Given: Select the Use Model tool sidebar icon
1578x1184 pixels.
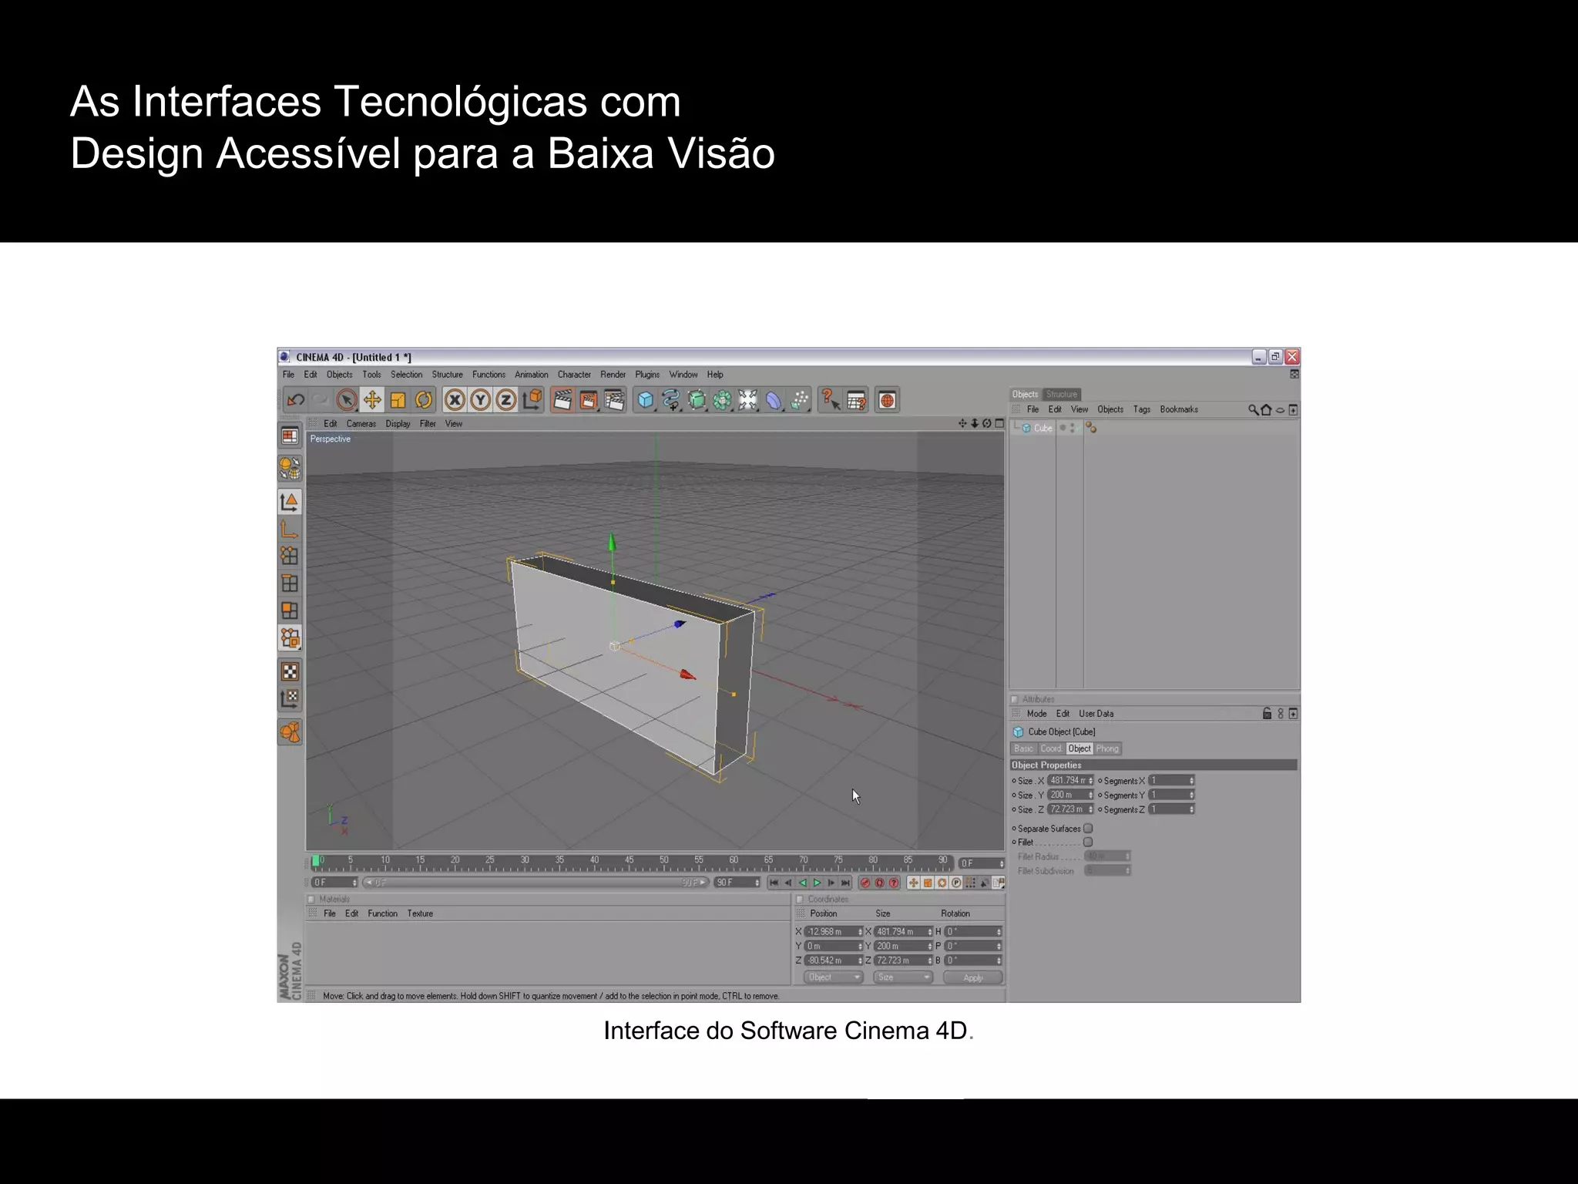Looking at the screenshot, I should click(290, 503).
